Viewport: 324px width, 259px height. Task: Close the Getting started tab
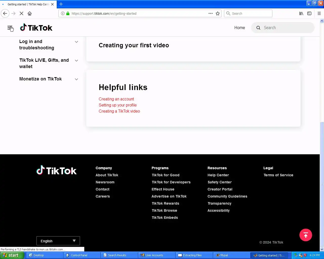click(52, 4)
